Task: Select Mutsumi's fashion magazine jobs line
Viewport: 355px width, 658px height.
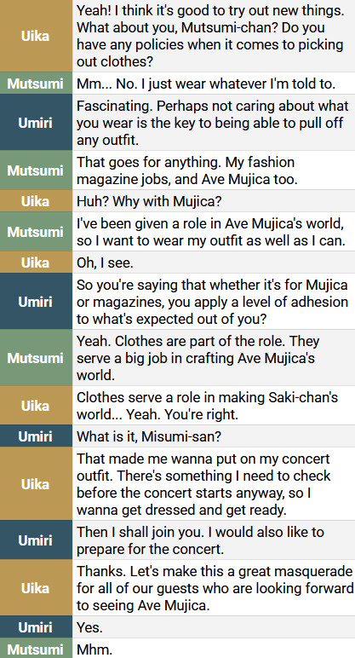Action: pyautogui.click(x=187, y=170)
